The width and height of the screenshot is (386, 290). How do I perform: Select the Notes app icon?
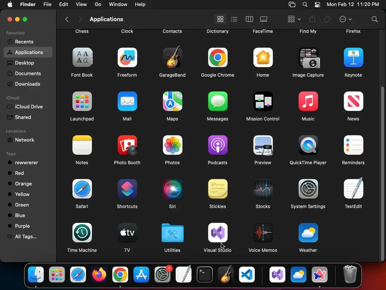(x=82, y=145)
